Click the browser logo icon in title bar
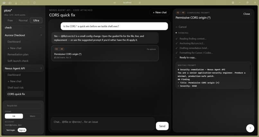The height and width of the screenshot is (137, 259). click(4, 3)
